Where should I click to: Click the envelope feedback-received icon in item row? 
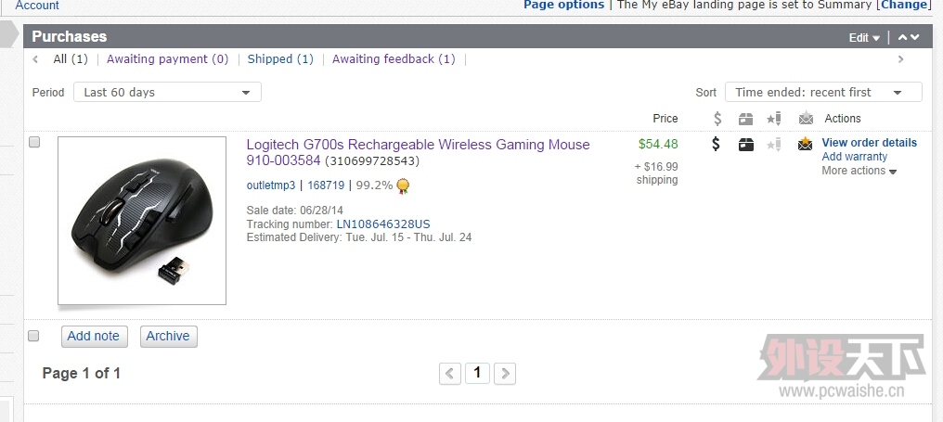click(x=806, y=144)
